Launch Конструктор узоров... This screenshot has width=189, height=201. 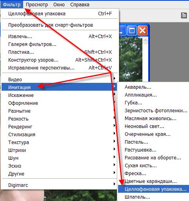tap(60, 60)
